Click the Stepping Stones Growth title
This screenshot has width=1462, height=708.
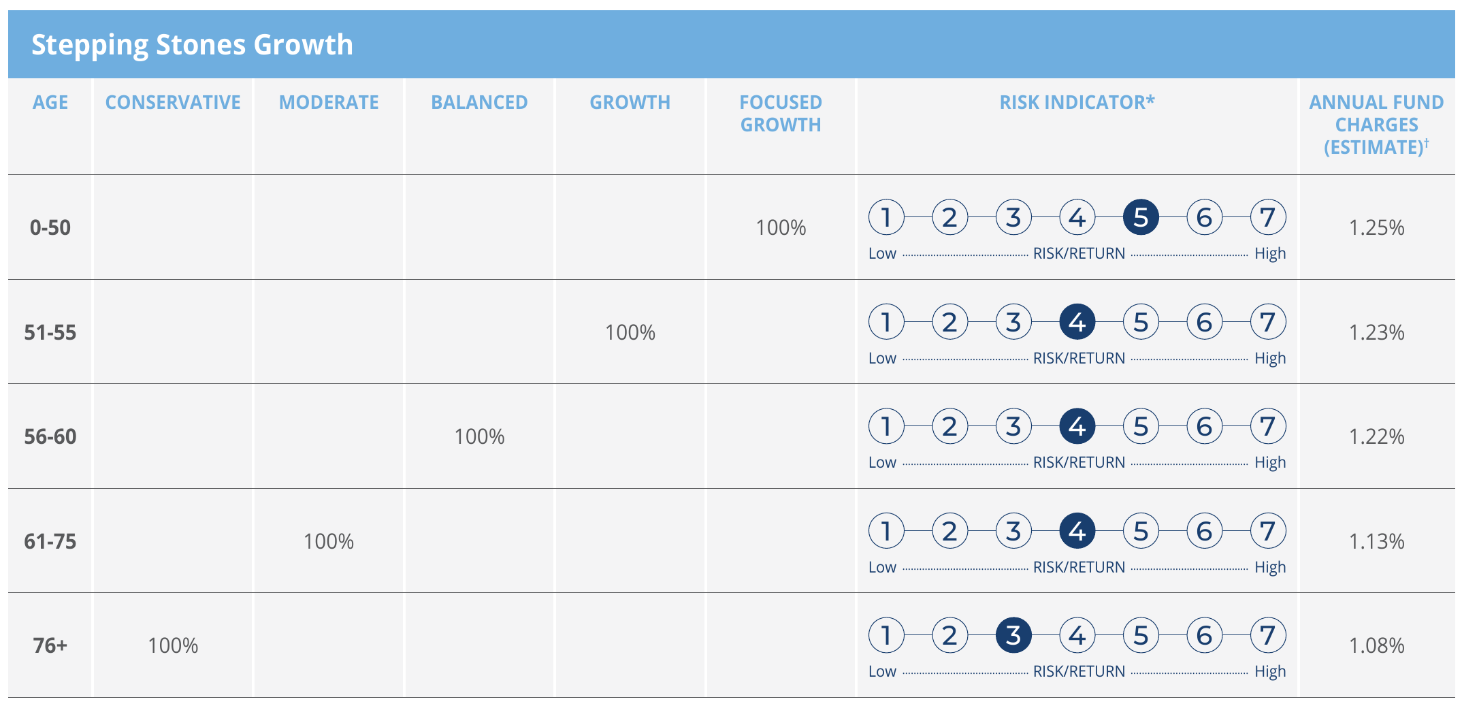click(192, 45)
